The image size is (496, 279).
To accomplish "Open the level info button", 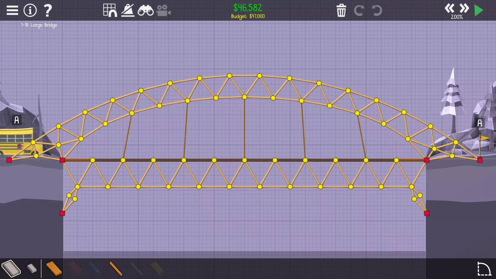I will pos(30,10).
